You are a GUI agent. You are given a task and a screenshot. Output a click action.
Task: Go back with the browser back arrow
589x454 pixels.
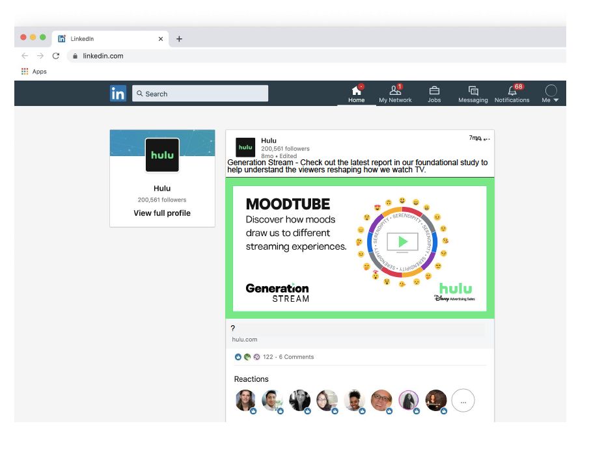(25, 55)
